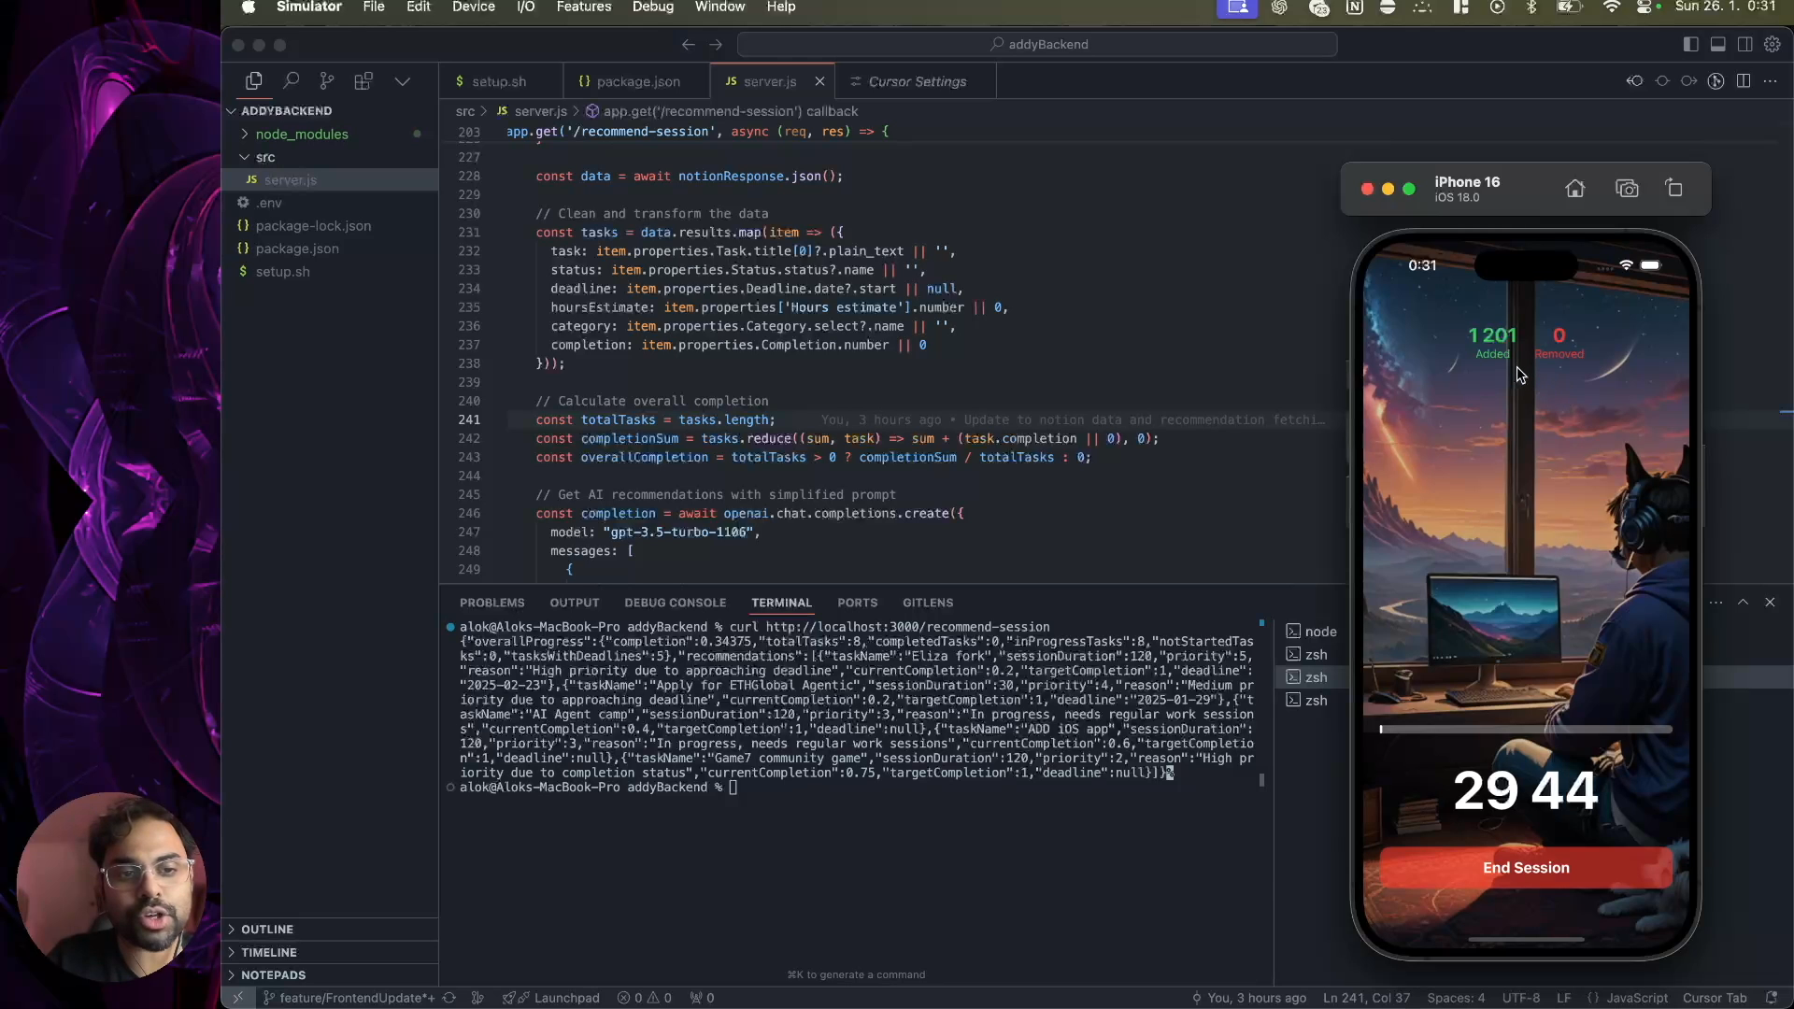Toggle the secondary sidebar layout icon
This screenshot has height=1009, width=1794.
pos(1744,44)
